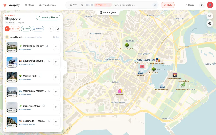The width and height of the screenshot is (216, 135).
Task: Bookmark Esplanade - Theatres
Action: point(49,121)
